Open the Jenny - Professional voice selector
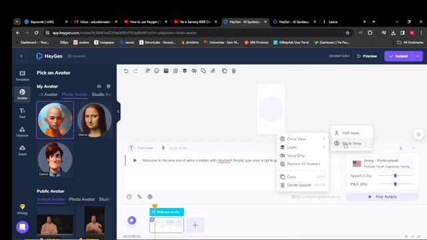Image resolution: width=427 pixels, height=240 pixels. [x=383, y=163]
